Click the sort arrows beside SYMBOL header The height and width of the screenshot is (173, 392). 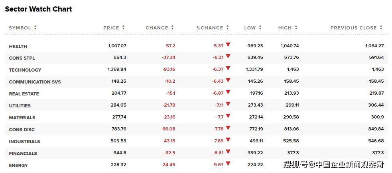[x=35, y=27]
